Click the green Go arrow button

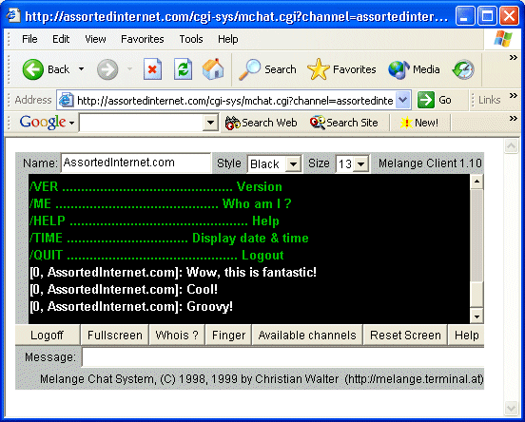435,100
